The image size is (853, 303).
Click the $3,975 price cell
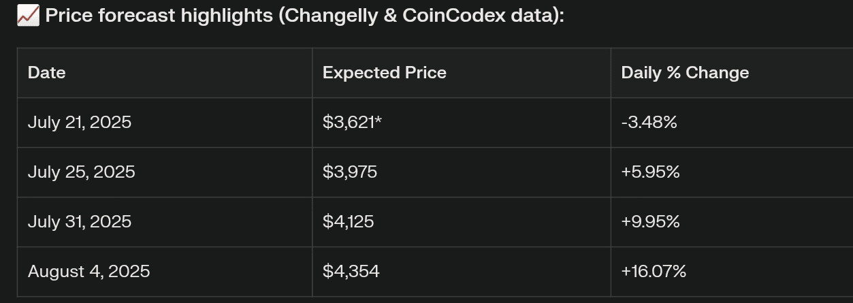pyautogui.click(x=350, y=172)
